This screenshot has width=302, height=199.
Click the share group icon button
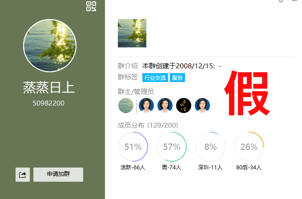point(23,175)
